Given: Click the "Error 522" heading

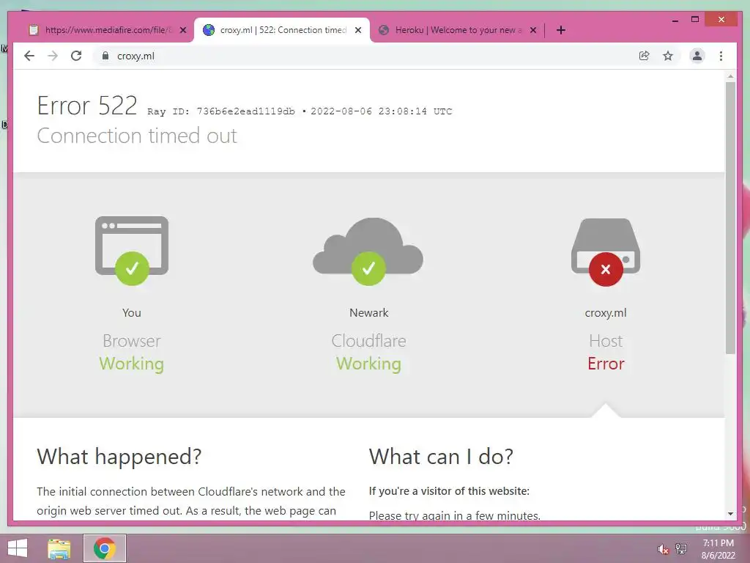Looking at the screenshot, I should point(87,106).
